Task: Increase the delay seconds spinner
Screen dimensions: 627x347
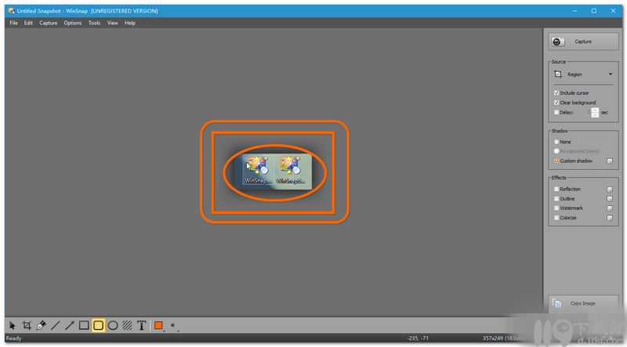Action: tap(595, 110)
